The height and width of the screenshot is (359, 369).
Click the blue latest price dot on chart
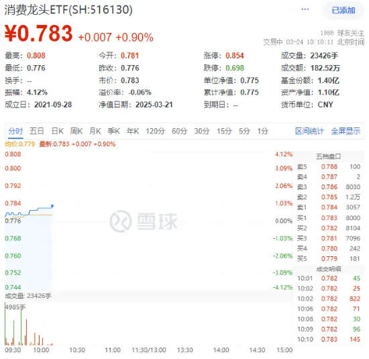(52, 206)
